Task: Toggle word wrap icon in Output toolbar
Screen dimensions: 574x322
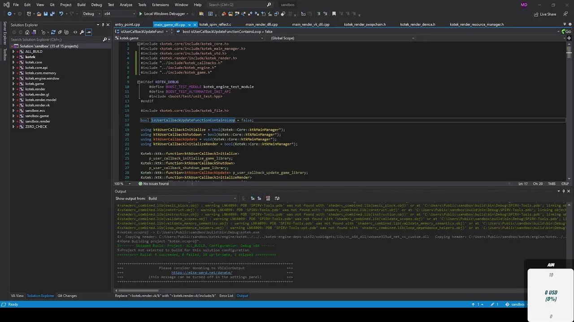Action: pyautogui.click(x=277, y=198)
